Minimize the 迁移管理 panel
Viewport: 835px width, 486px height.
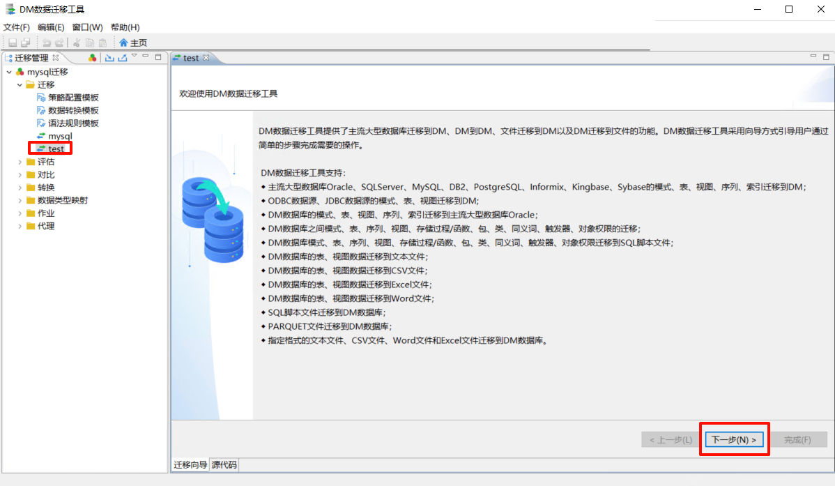pyautogui.click(x=146, y=57)
